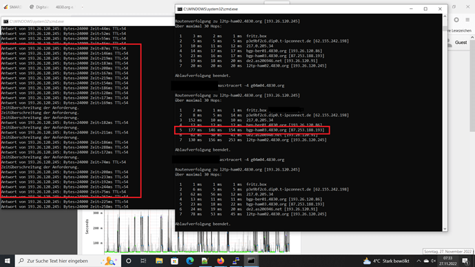Screen dimensions: 475x267
Task: Click the date tooltip 'Sonntag, 27. November 2022'
Action: tap(447, 252)
